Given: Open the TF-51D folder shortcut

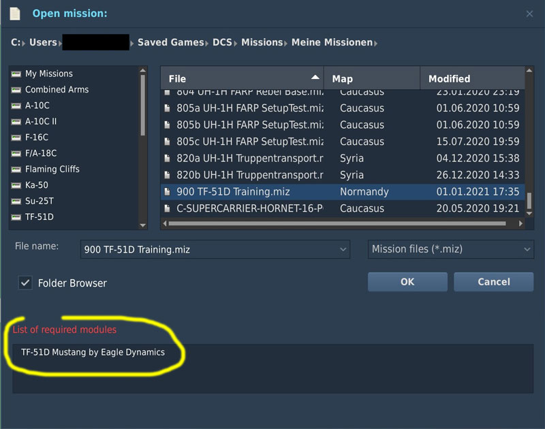Looking at the screenshot, I should pyautogui.click(x=40, y=217).
